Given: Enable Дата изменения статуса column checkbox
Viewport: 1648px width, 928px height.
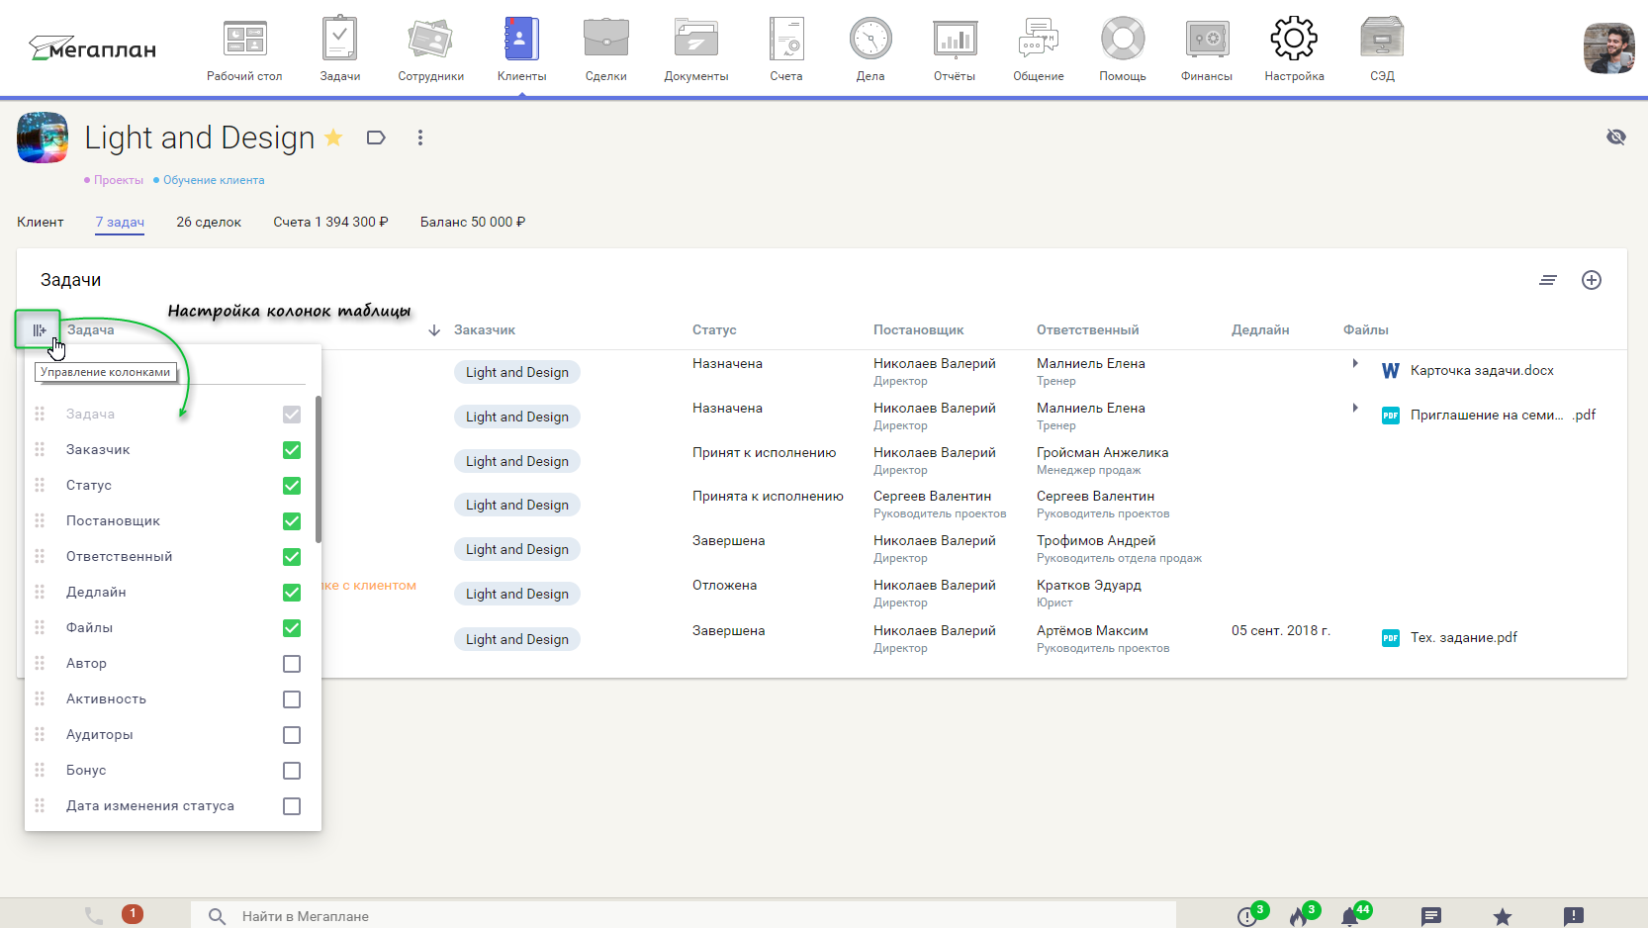Looking at the screenshot, I should [x=292, y=806].
